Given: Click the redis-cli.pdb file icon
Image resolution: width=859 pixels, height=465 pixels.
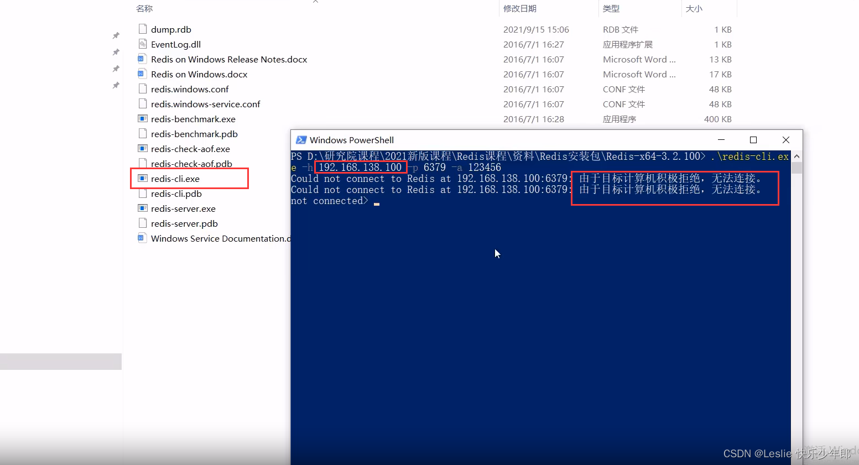Looking at the screenshot, I should coord(143,193).
